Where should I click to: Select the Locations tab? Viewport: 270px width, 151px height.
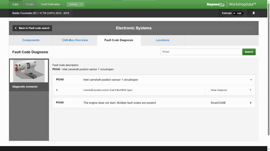pyautogui.click(x=163, y=40)
